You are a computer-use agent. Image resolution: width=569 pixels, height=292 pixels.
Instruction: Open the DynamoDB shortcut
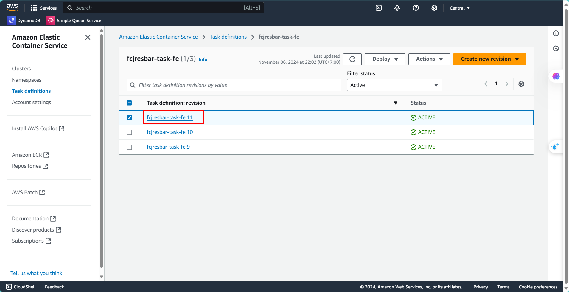[24, 20]
